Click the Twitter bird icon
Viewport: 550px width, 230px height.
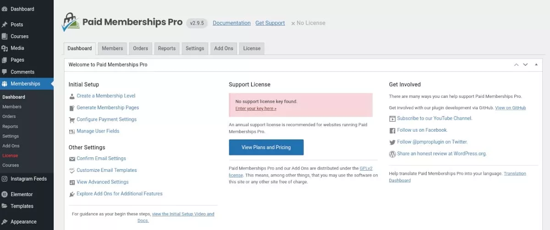[x=392, y=142]
